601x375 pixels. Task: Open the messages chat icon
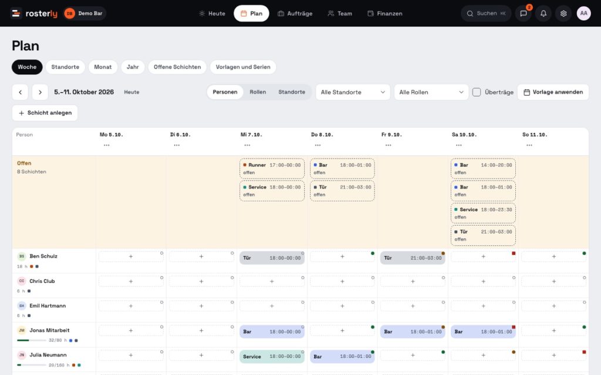[523, 13]
